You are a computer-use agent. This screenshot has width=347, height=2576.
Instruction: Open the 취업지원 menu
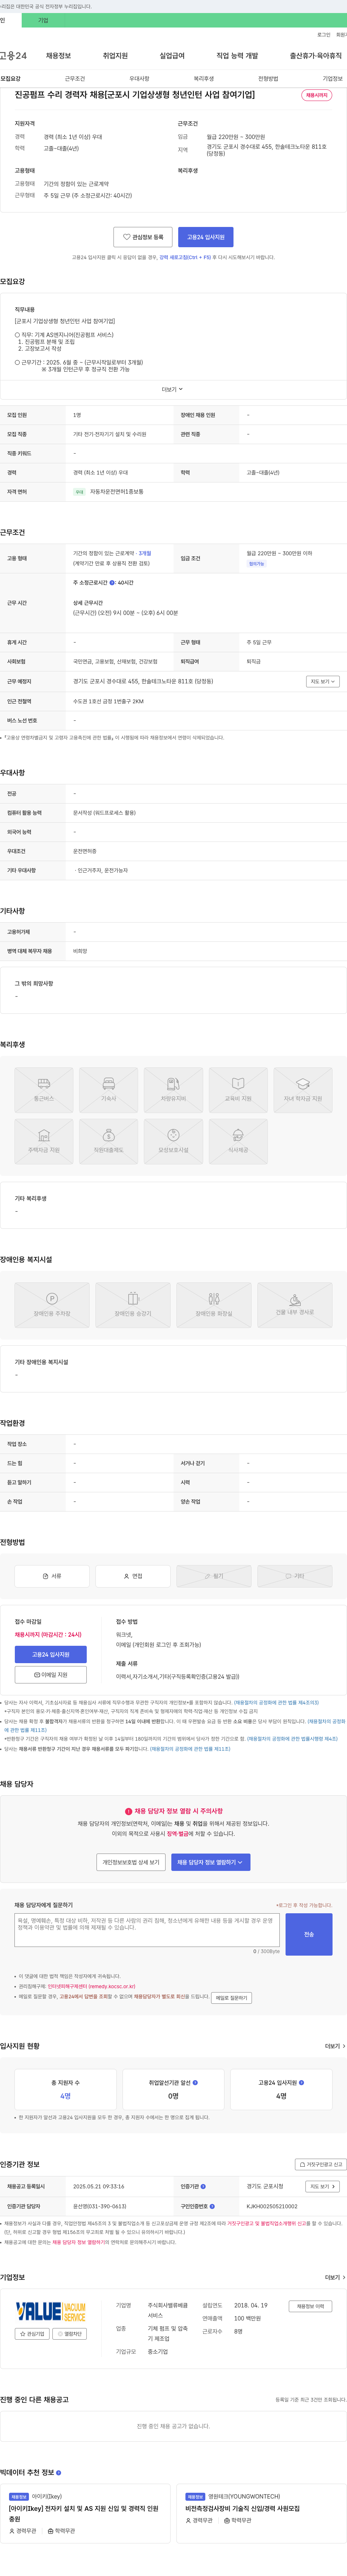point(115,56)
